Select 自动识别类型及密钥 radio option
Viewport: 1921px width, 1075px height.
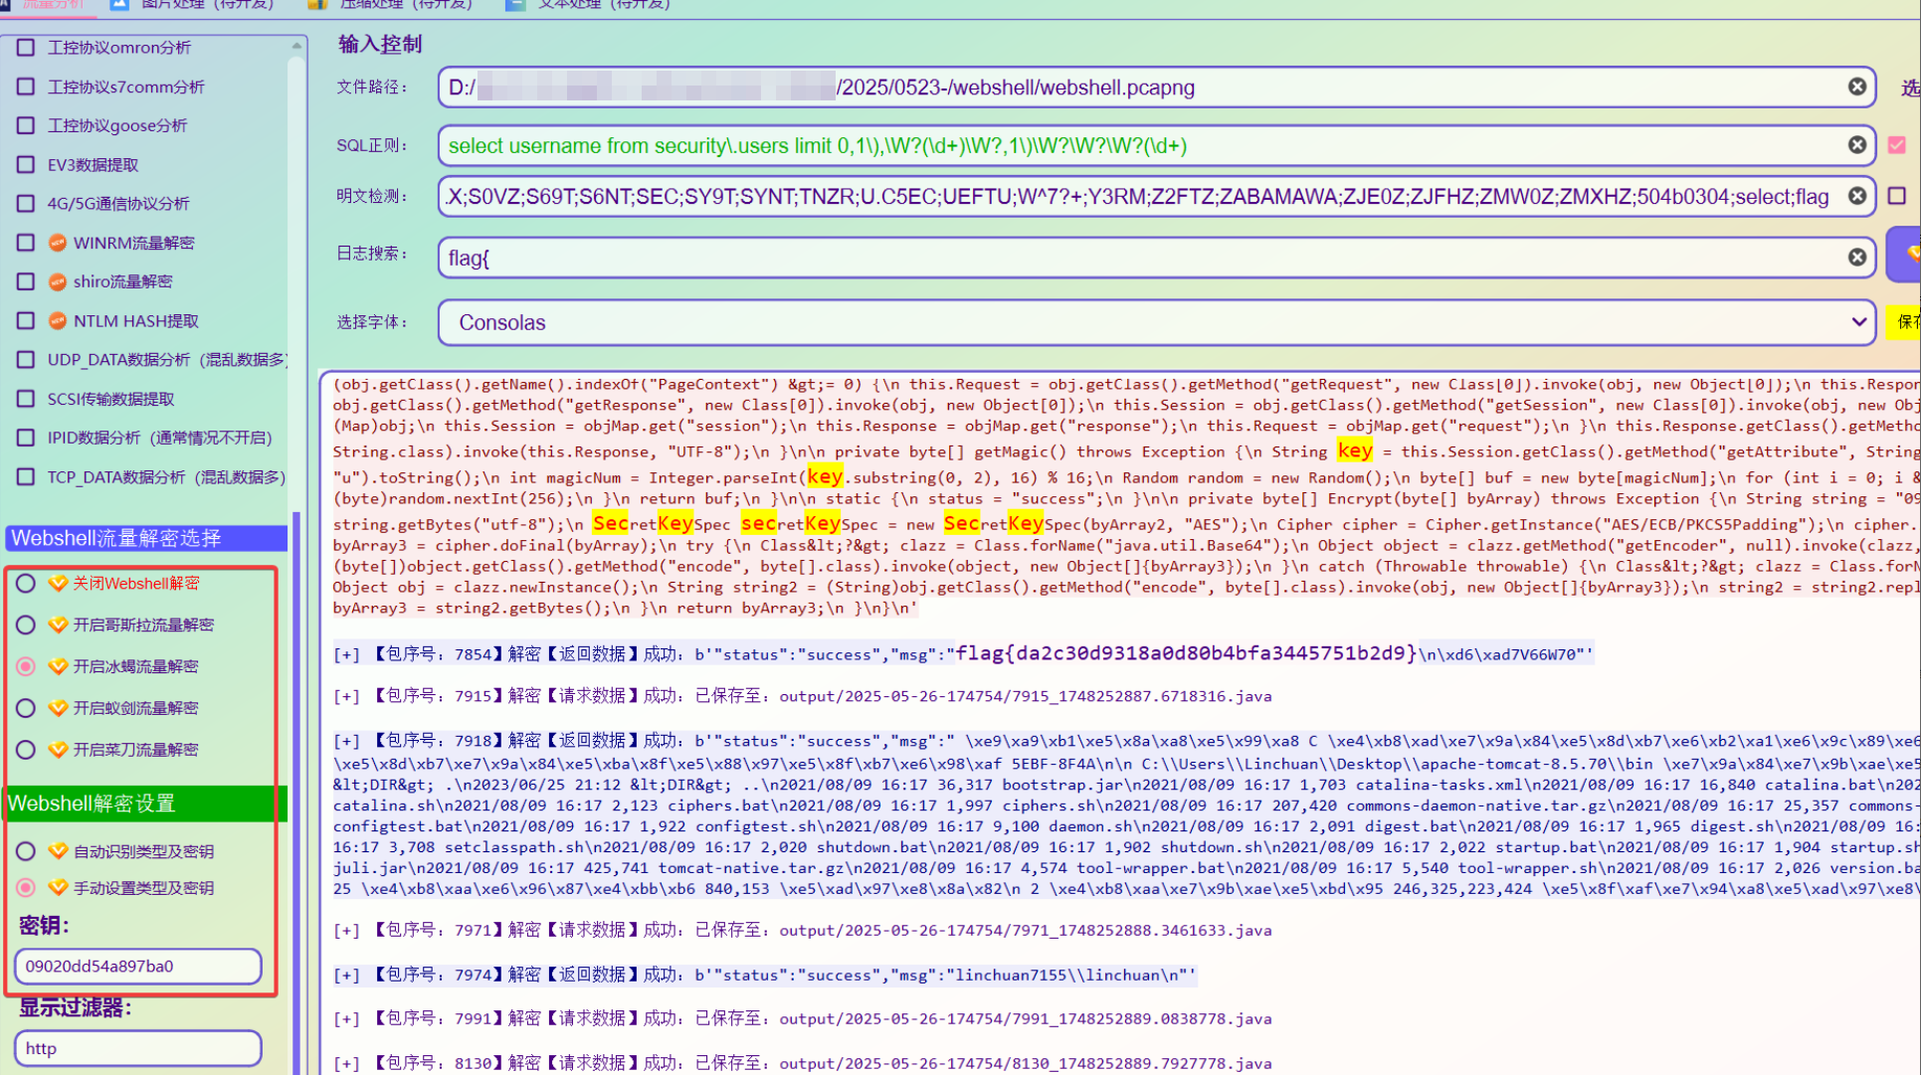point(26,851)
